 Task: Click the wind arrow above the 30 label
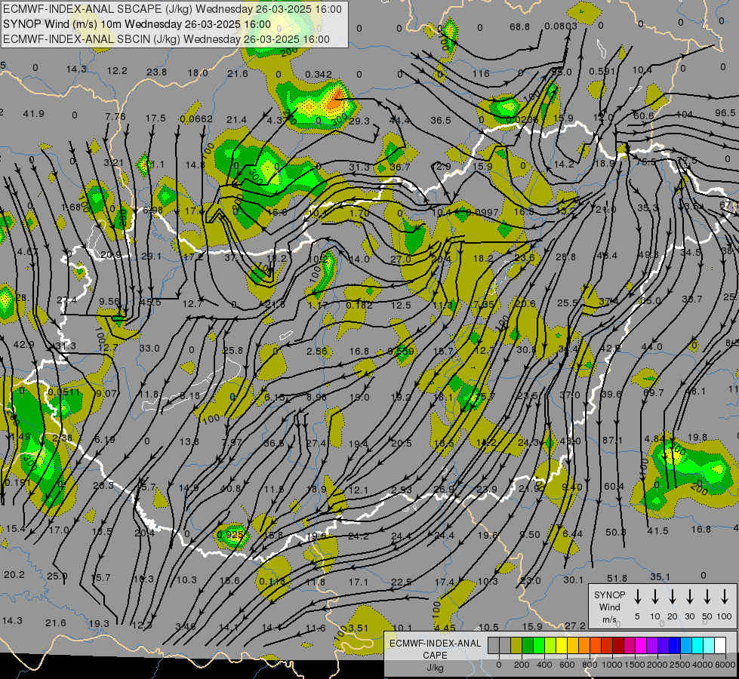pyautogui.click(x=690, y=596)
